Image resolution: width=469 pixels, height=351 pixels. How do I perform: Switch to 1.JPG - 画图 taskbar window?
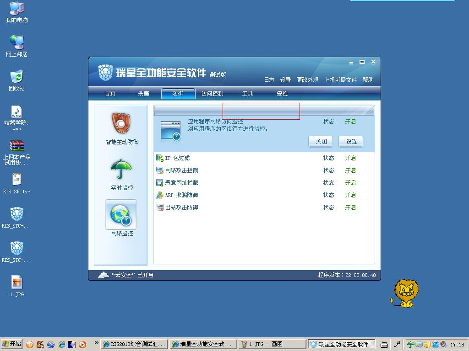(273, 344)
